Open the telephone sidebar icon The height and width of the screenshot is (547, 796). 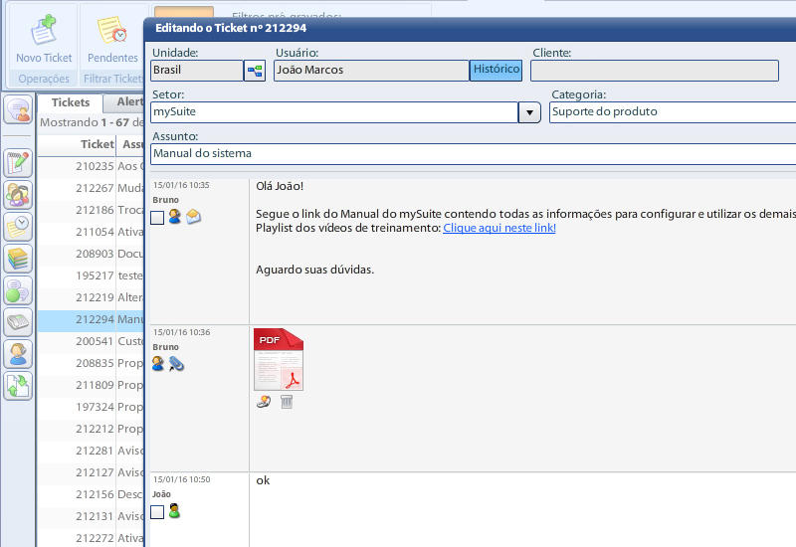[x=18, y=322]
